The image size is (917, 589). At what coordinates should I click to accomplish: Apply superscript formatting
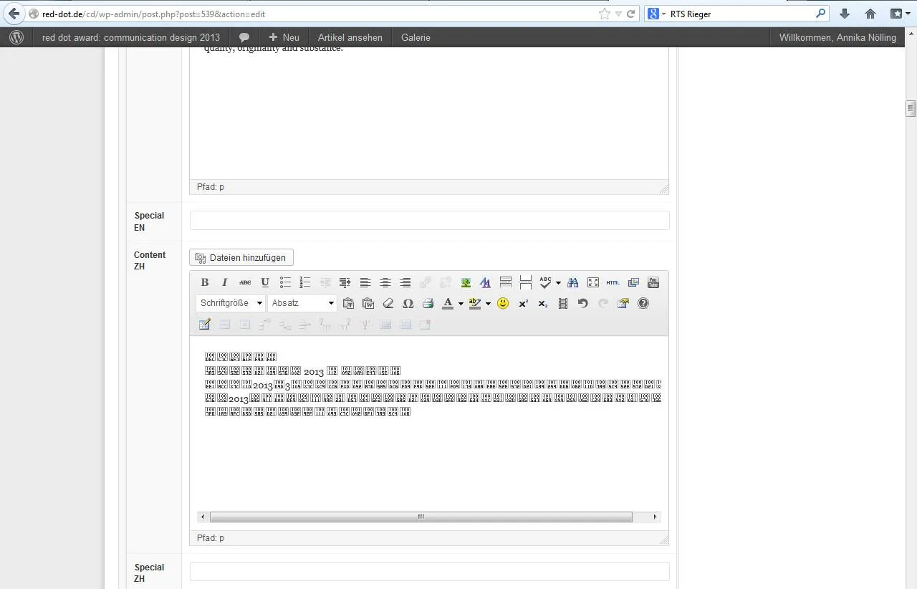coord(523,303)
